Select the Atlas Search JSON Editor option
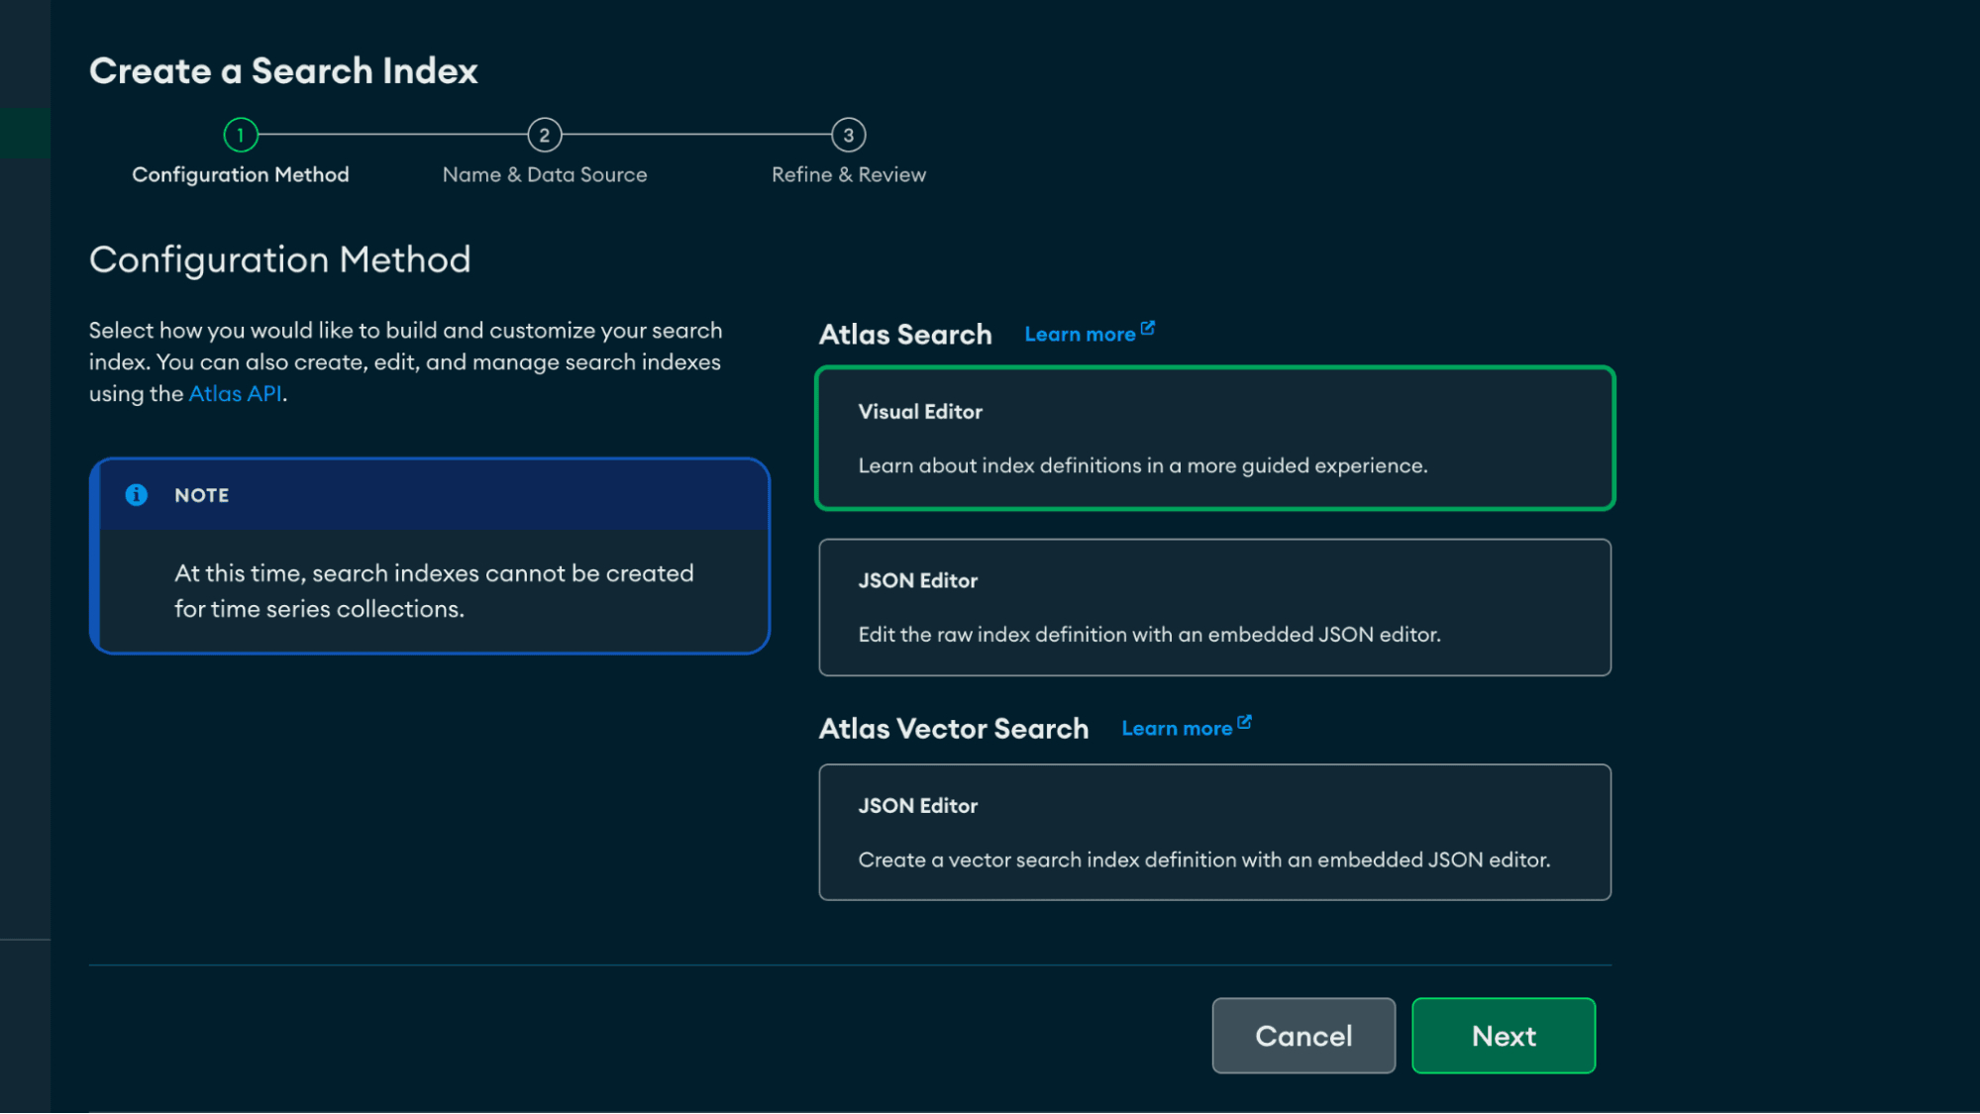This screenshot has width=1980, height=1114. coord(1215,607)
